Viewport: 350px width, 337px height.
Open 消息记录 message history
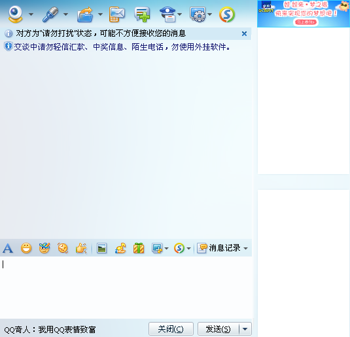[x=219, y=248]
